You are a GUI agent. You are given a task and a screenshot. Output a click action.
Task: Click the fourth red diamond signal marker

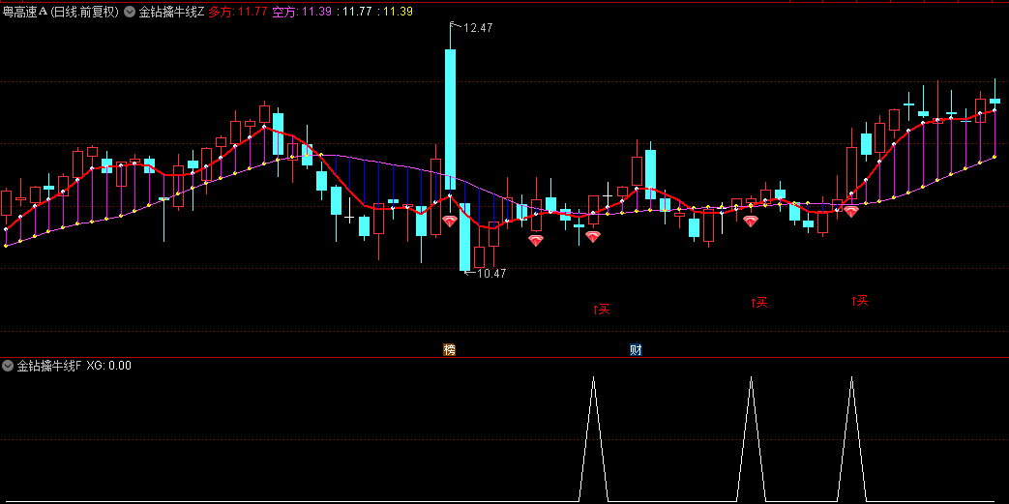pyautogui.click(x=751, y=222)
